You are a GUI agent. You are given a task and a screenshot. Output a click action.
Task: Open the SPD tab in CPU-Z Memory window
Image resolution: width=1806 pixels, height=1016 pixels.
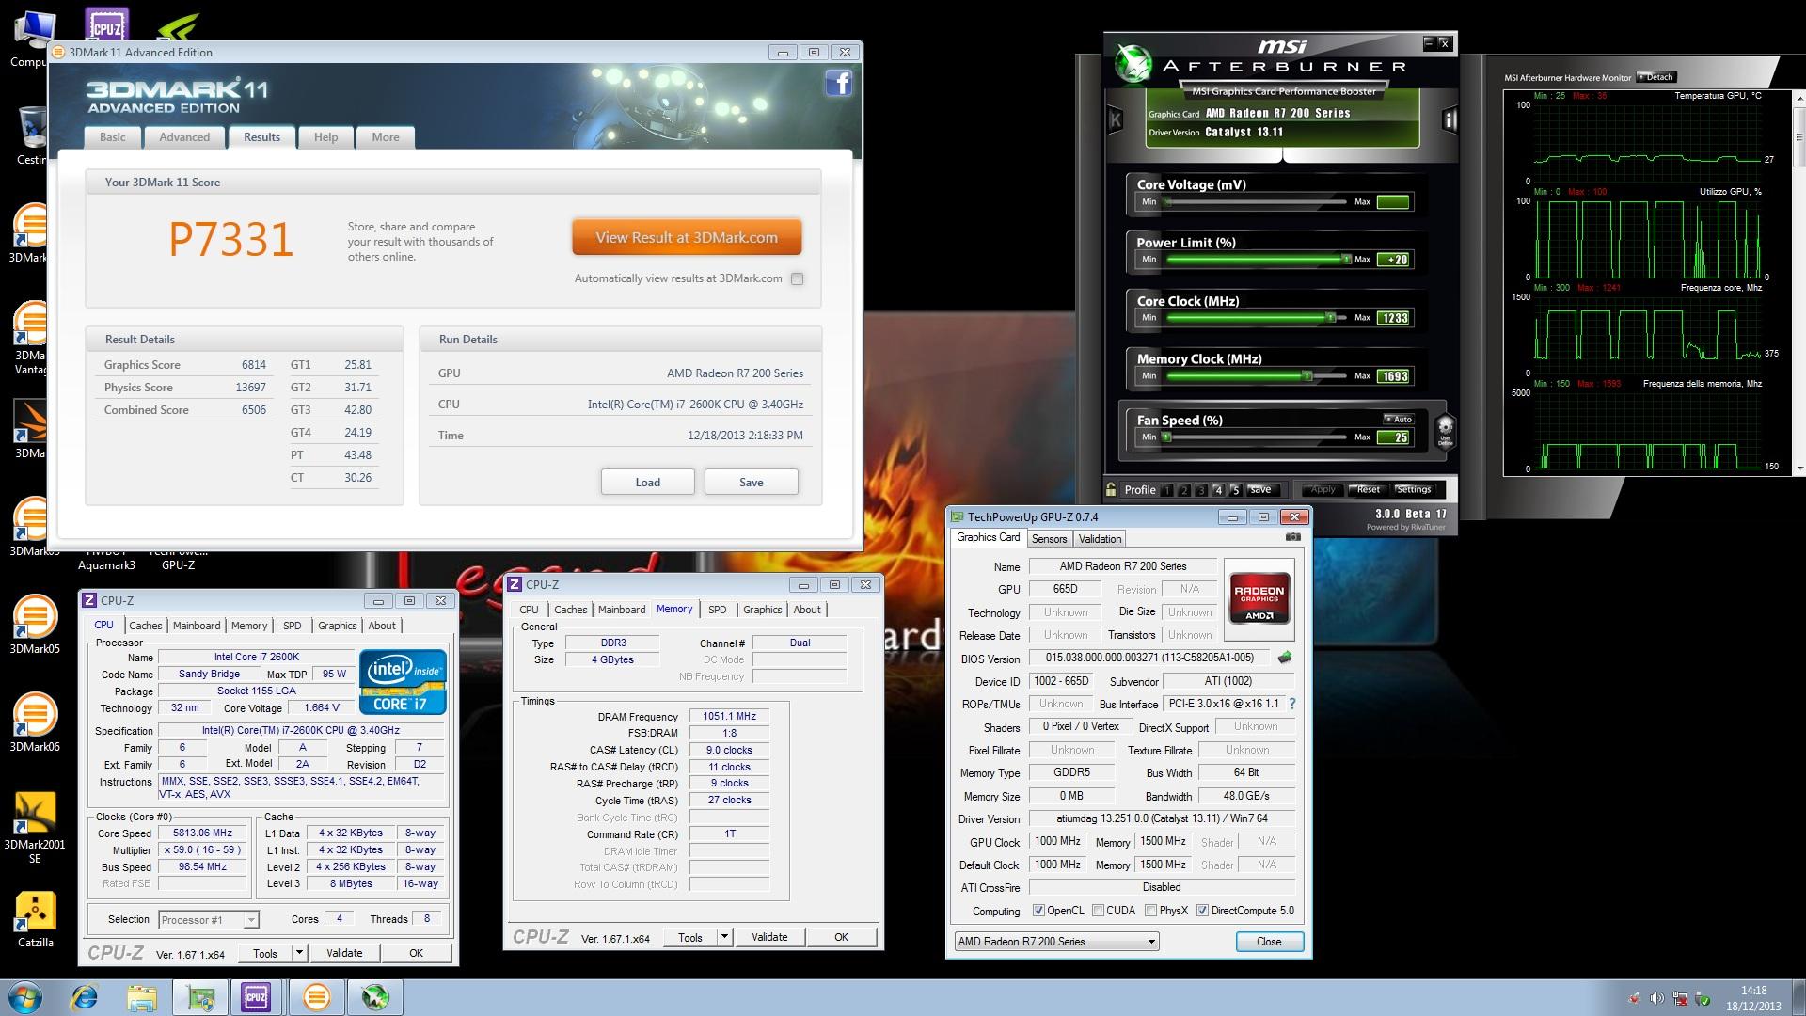[717, 610]
